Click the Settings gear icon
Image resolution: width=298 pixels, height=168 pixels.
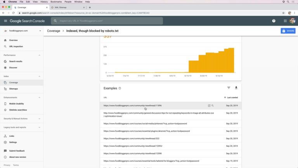(x=5, y=142)
